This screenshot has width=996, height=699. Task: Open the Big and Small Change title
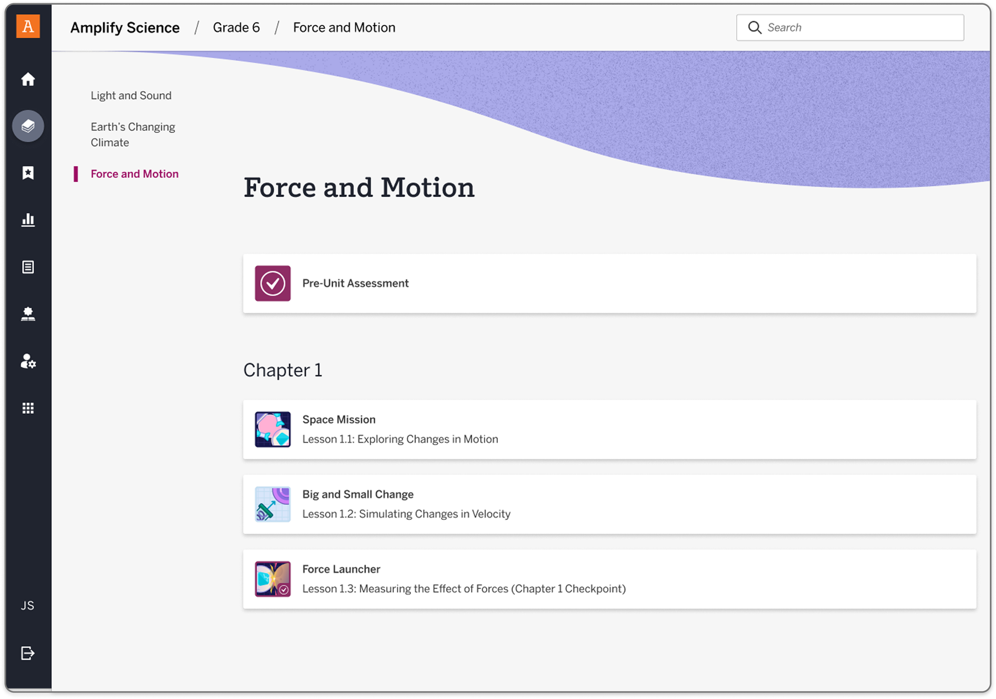358,494
